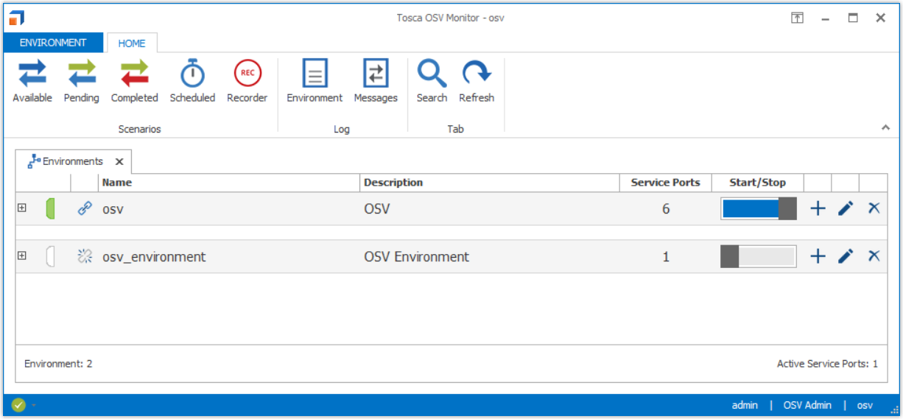Open Scheduled scenarios view
Viewport: 903px width, 419px height.
click(192, 81)
